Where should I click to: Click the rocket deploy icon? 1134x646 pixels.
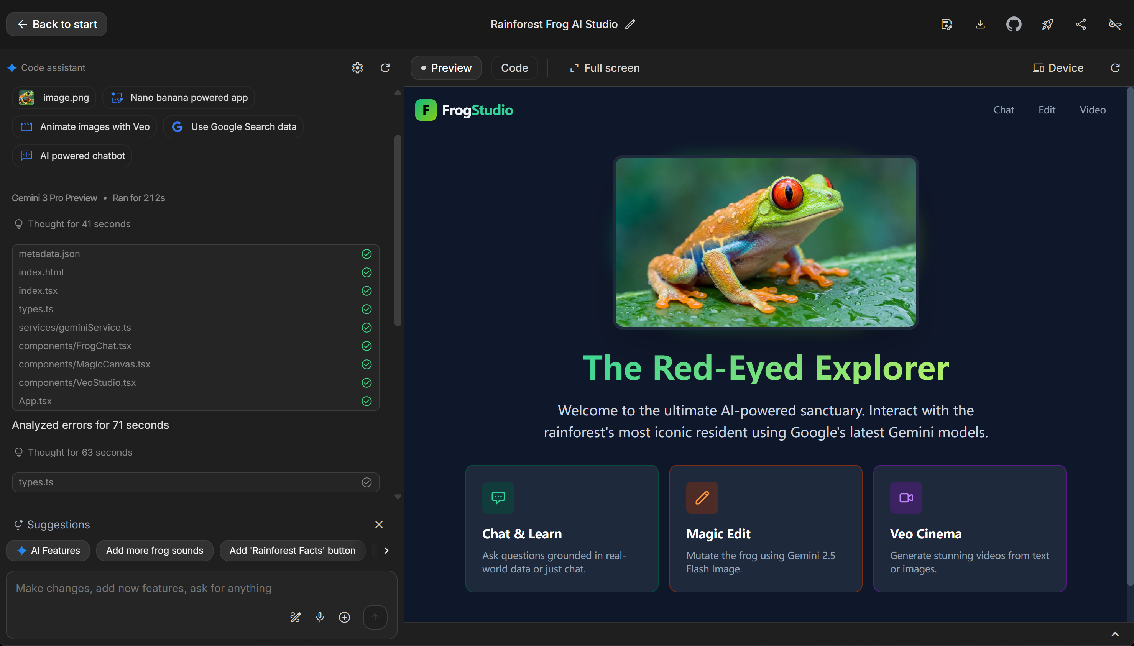1047,24
